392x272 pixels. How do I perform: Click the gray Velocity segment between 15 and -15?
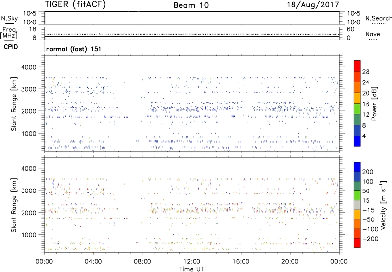pos(357,205)
